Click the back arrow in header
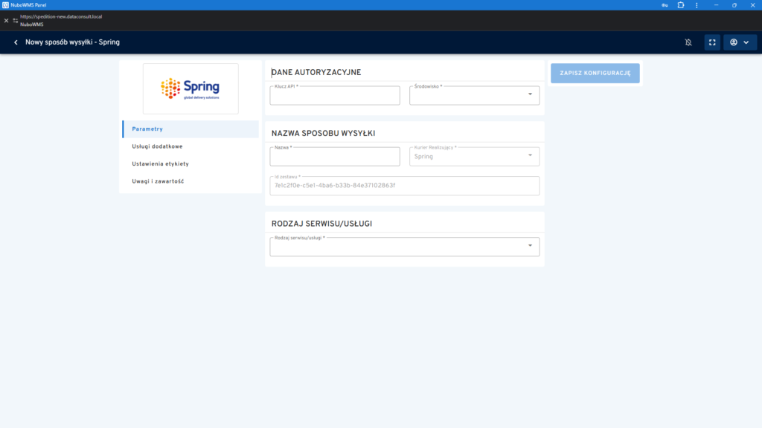 click(x=16, y=42)
